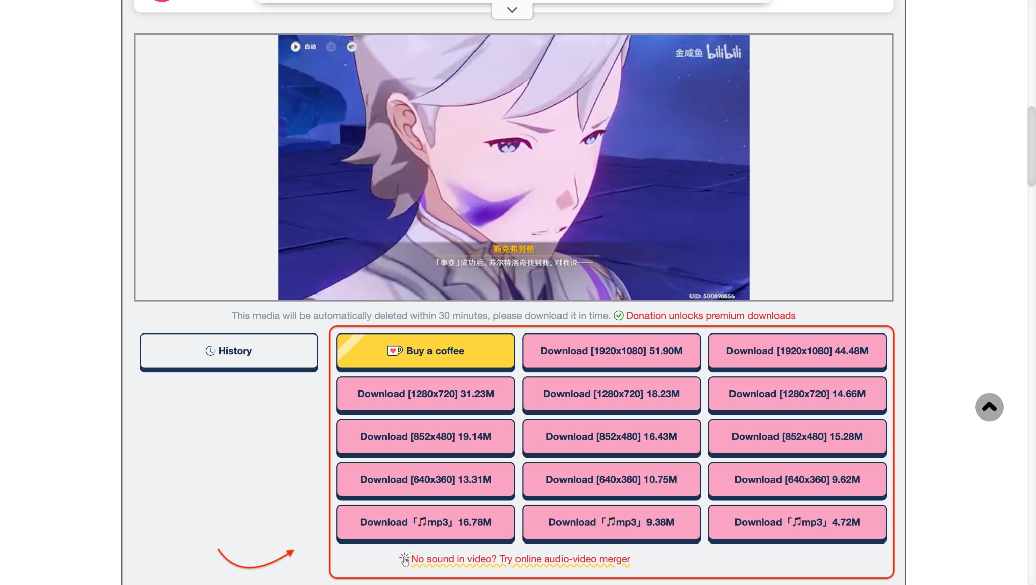
Task: Click the green checkmark icon beside donation text
Action: click(618, 316)
